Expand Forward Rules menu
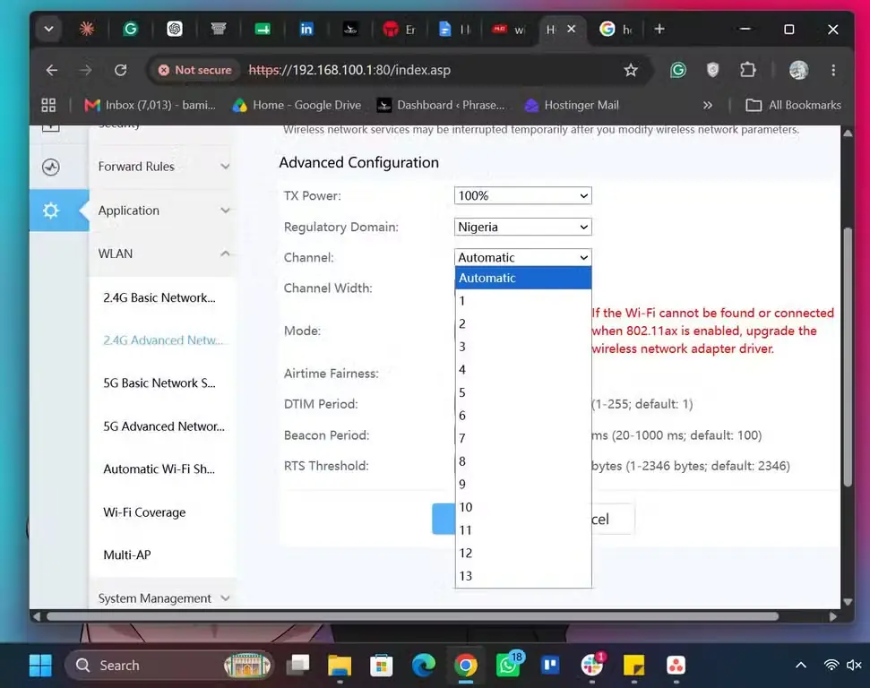Screen dimensions: 870x688 (x=164, y=167)
